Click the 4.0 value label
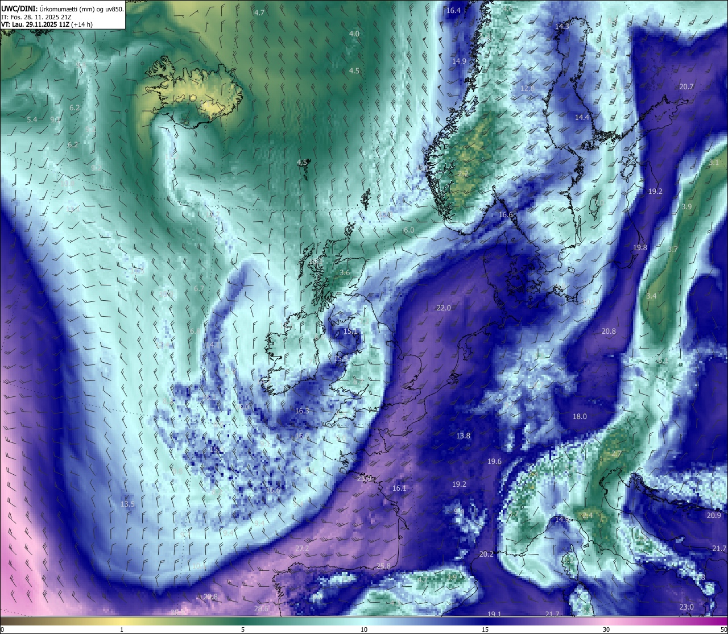 [x=354, y=34]
